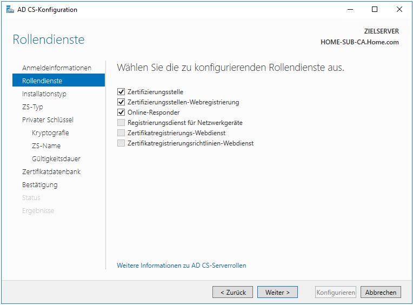413x305 pixels.
Task: Open the ZS-Typ page
Action: pos(32,107)
